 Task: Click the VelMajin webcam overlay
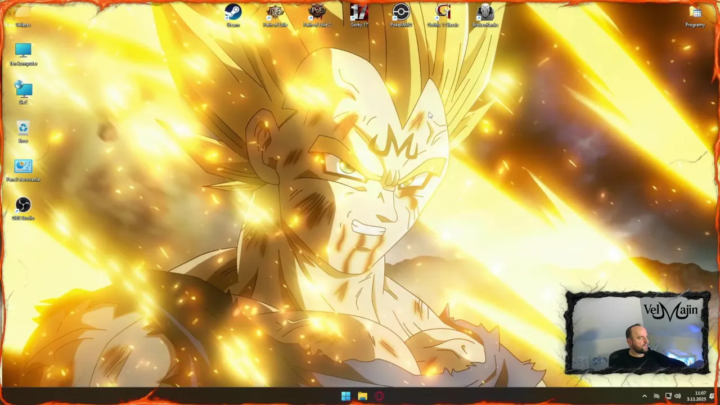tap(637, 332)
